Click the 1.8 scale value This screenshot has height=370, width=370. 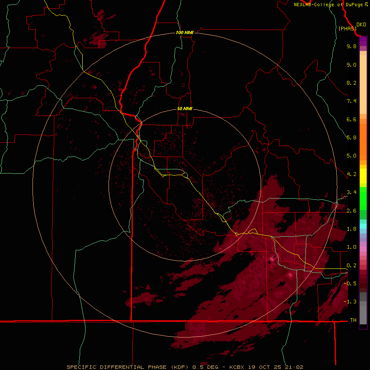[x=351, y=229]
